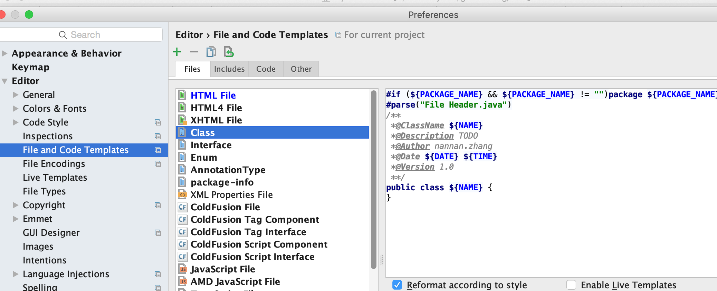The height and width of the screenshot is (291, 717).
Task: Click project-level icon beside Code Style
Action: click(x=158, y=122)
